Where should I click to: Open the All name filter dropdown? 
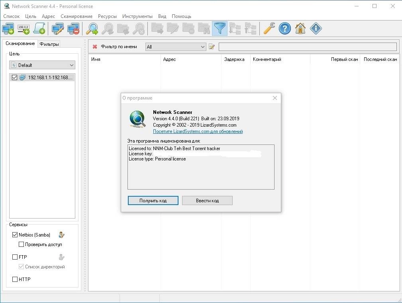176,47
